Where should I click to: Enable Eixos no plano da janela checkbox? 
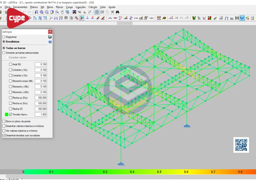4,121
